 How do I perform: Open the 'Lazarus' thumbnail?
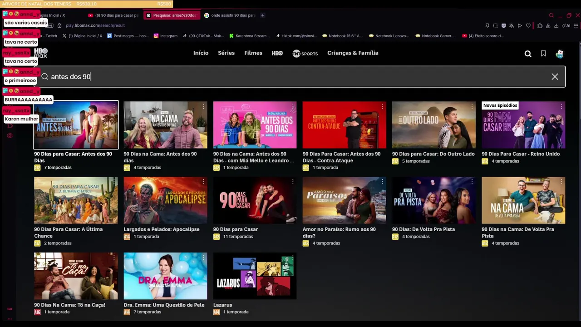[x=255, y=276]
